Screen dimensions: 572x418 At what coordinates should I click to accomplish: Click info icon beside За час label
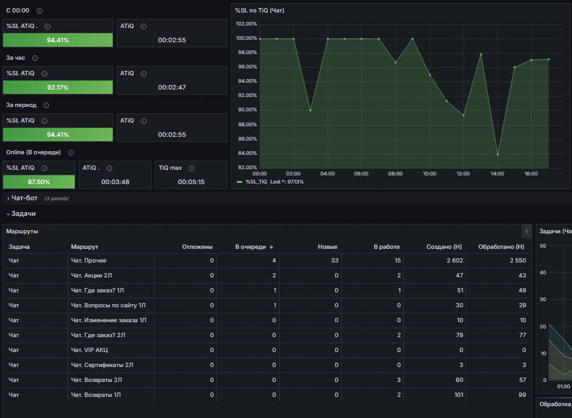pos(35,58)
